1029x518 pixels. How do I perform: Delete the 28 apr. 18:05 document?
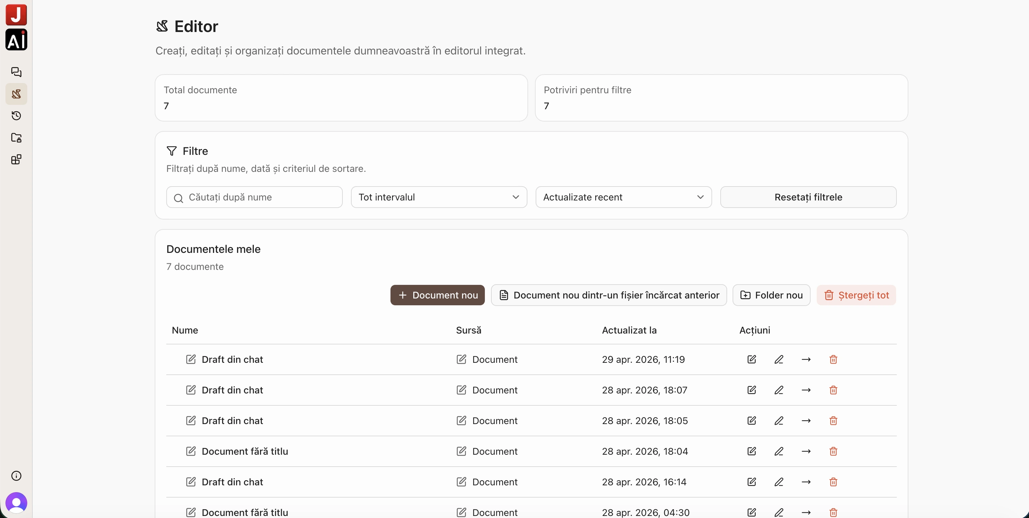pos(833,421)
